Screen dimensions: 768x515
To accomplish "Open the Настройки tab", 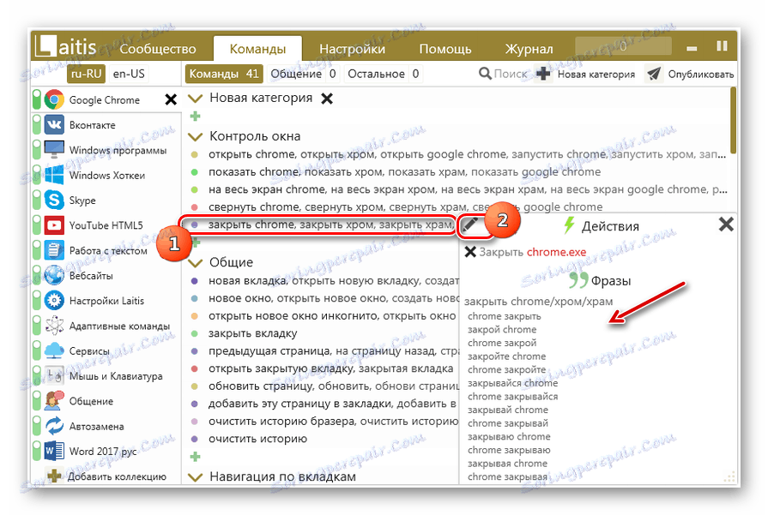I will click(x=352, y=49).
